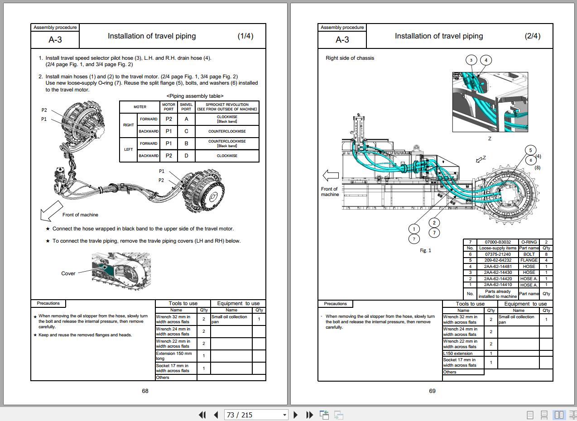This screenshot has height=421, width=577.
Task: Jump to the last page
Action: (x=310, y=415)
